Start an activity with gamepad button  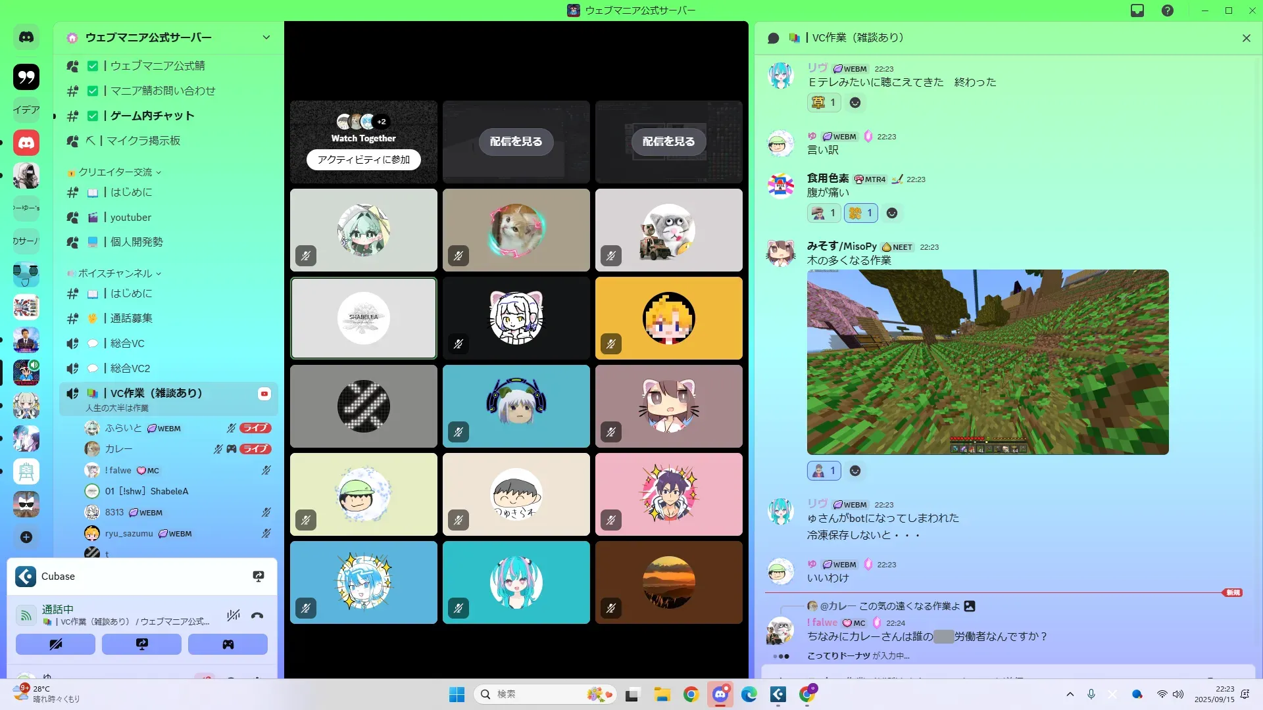click(x=228, y=644)
